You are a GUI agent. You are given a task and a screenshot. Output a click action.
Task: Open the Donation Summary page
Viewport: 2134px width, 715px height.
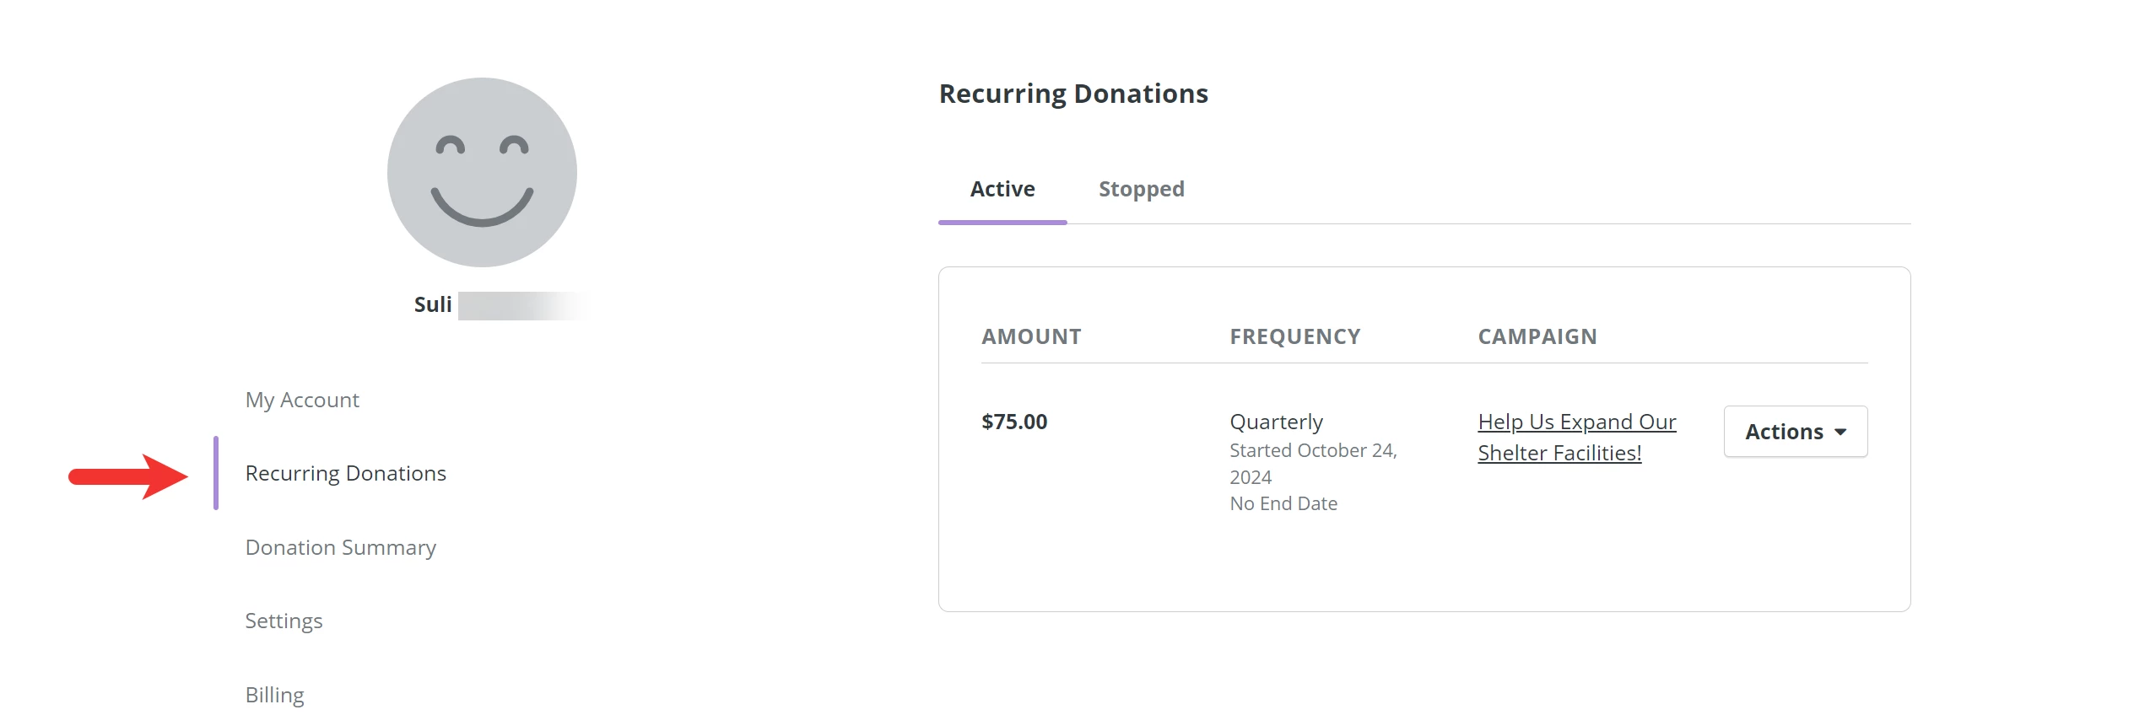(x=340, y=547)
